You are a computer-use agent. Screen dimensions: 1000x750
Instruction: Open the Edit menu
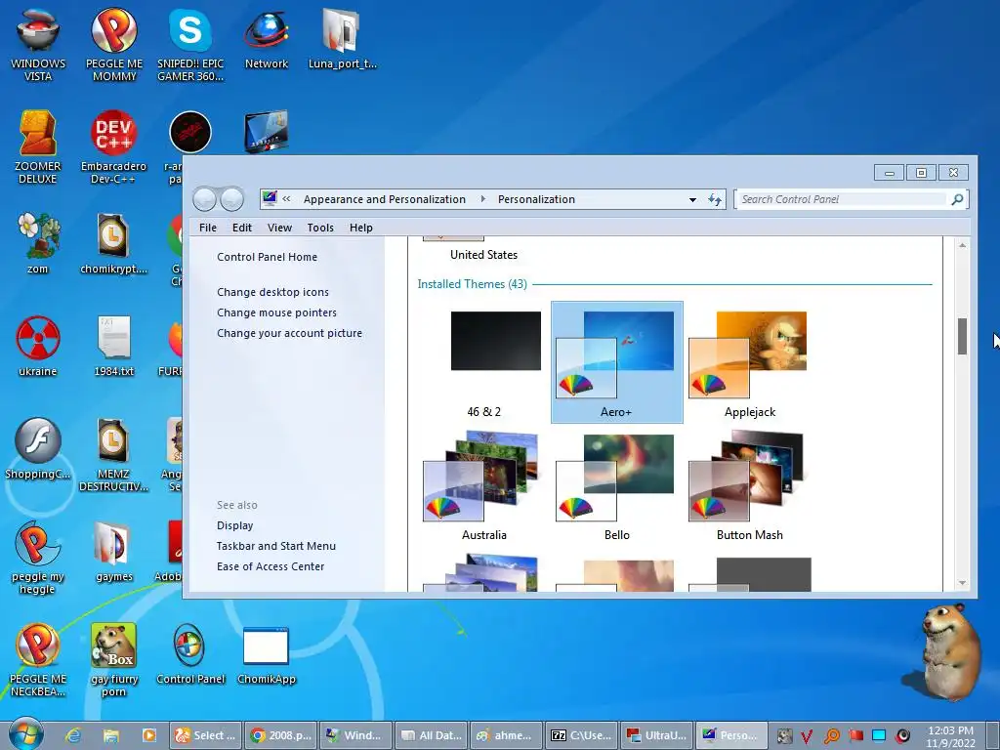click(x=242, y=228)
